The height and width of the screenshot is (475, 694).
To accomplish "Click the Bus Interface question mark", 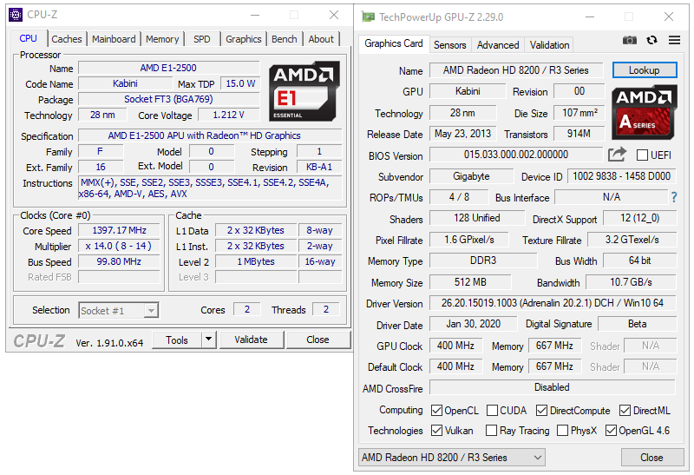I will coord(674,197).
